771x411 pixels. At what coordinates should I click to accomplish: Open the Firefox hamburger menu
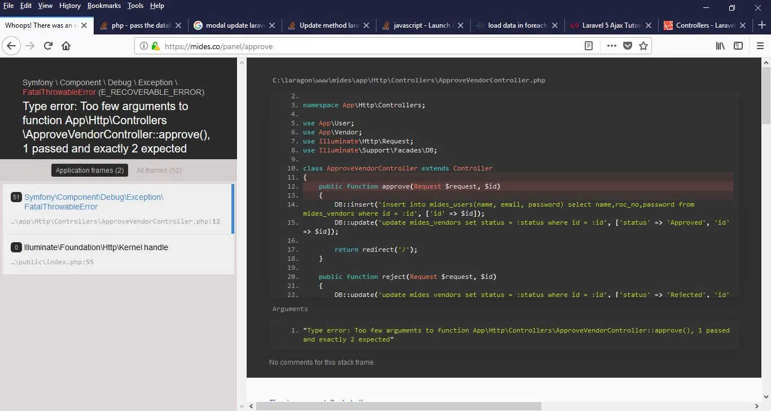[x=759, y=46]
